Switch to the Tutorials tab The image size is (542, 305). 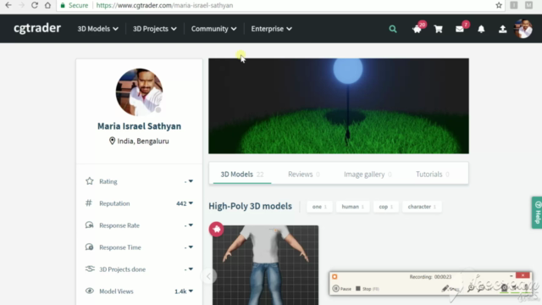pyautogui.click(x=433, y=175)
